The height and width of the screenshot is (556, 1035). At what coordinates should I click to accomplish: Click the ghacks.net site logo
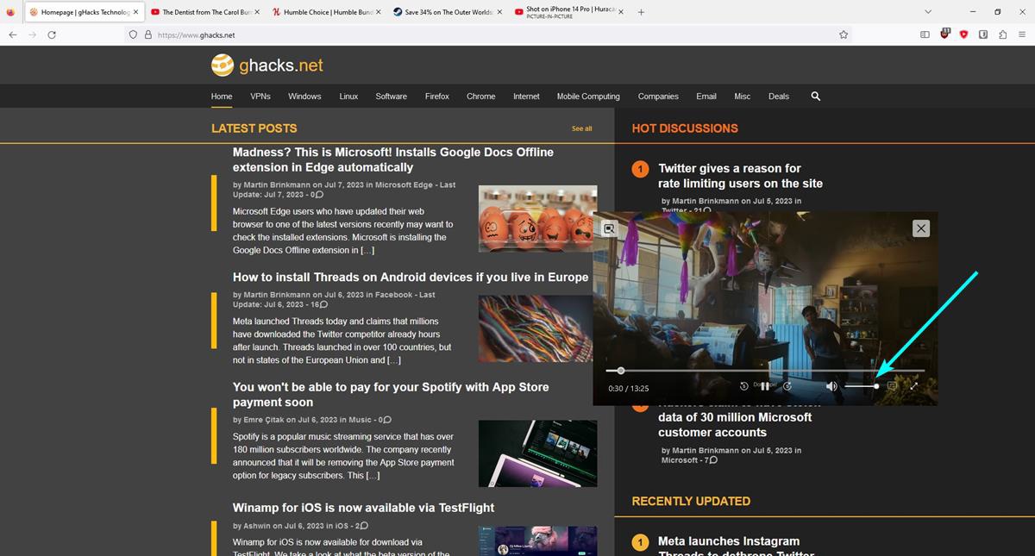[267, 66]
